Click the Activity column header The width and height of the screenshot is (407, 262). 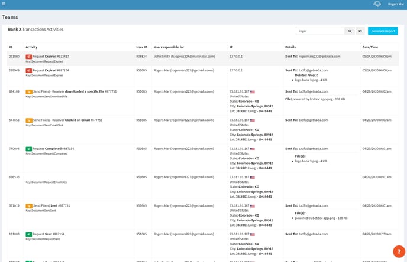click(x=32, y=47)
